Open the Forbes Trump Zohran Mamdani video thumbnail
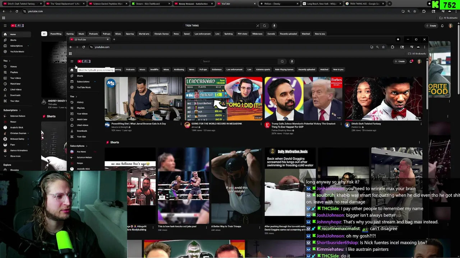The height and width of the screenshot is (258, 460). tap(303, 99)
